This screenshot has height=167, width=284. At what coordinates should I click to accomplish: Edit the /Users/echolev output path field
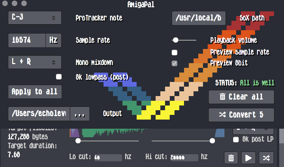point(39,114)
